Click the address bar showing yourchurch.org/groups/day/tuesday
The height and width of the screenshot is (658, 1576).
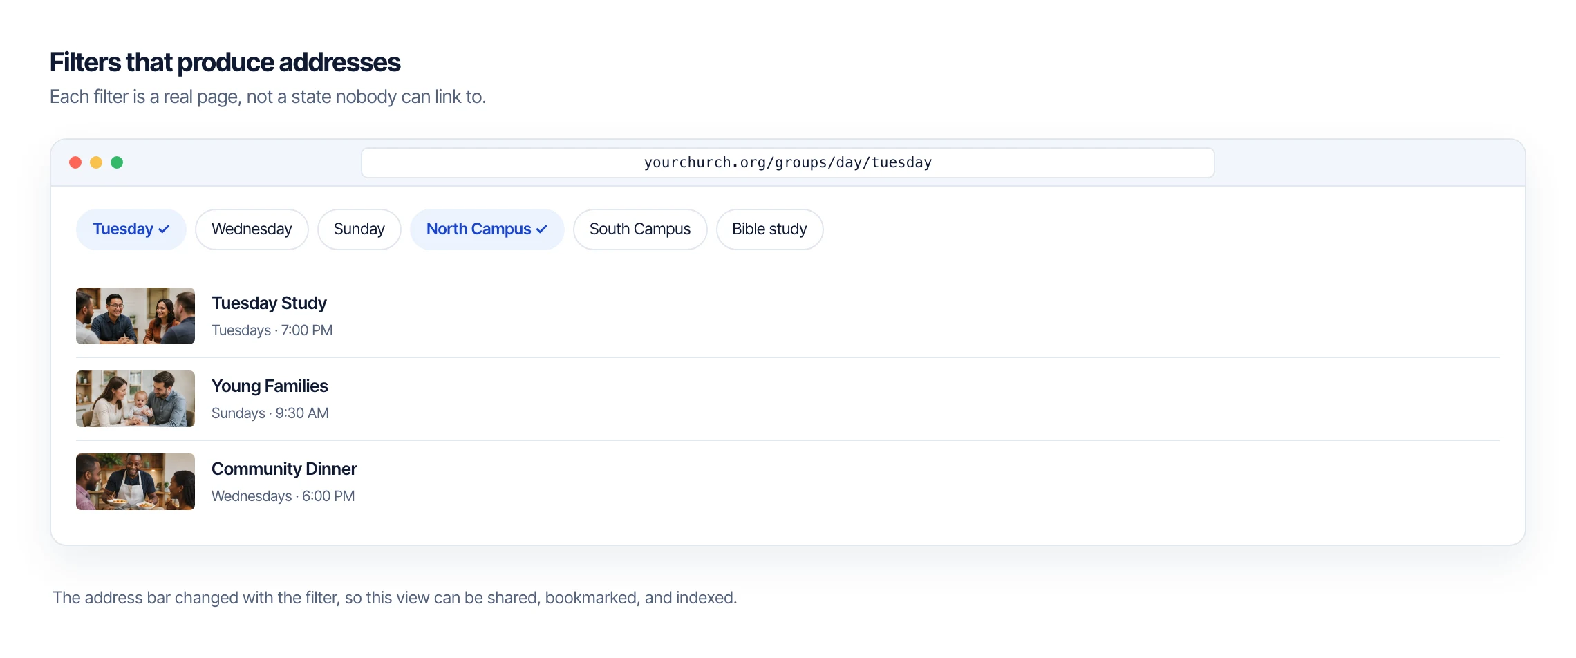point(788,162)
